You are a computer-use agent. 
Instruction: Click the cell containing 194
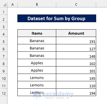click(x=76, y=92)
